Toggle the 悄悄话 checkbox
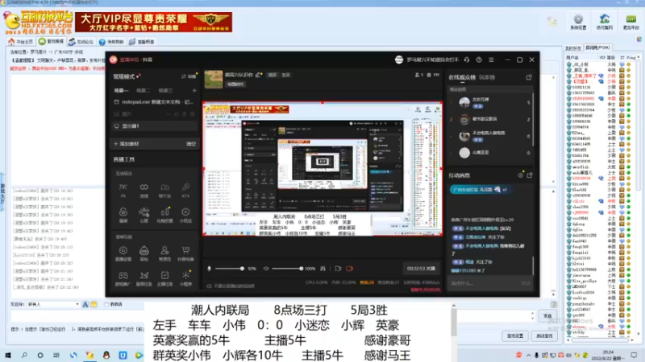The width and height of the screenshot is (645, 362). coord(106,304)
